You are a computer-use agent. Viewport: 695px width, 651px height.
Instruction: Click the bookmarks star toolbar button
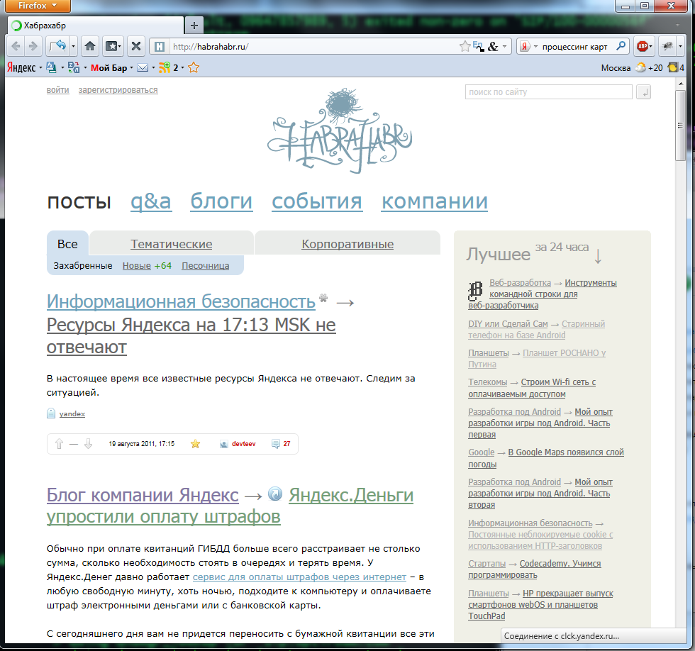[x=113, y=46]
